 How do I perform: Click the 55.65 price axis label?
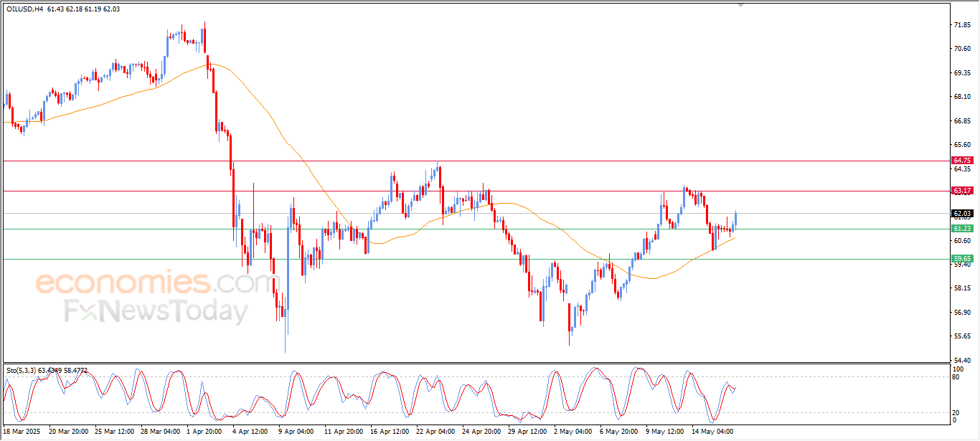coord(963,336)
